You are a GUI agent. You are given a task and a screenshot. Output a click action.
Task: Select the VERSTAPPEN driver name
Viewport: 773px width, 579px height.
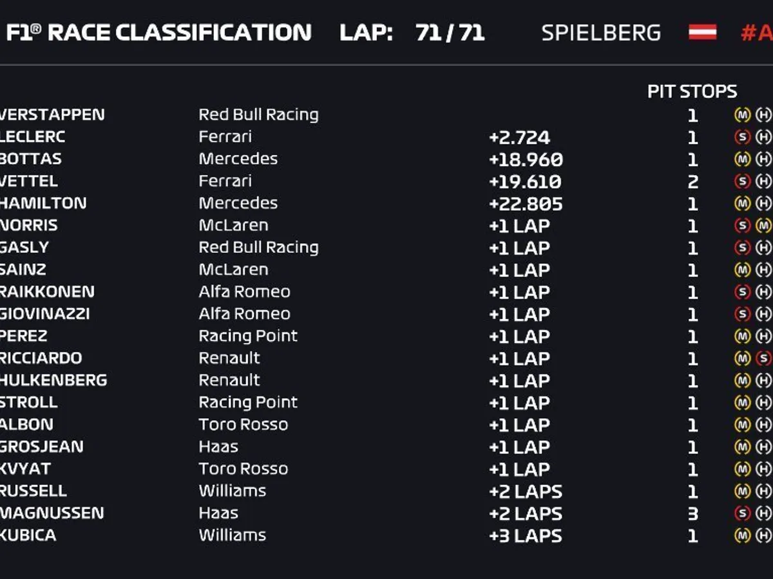tap(52, 115)
